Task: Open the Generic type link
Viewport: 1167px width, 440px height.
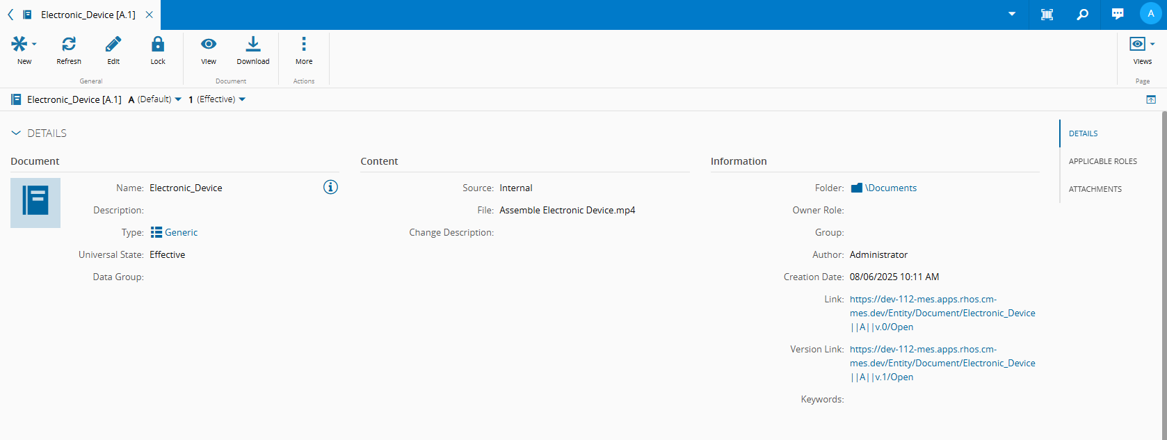Action: pos(181,232)
